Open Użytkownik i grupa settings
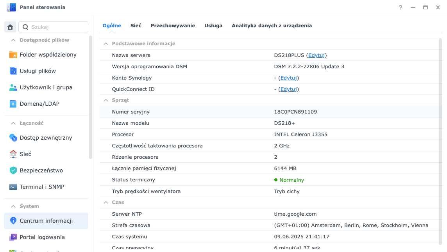 click(46, 87)
